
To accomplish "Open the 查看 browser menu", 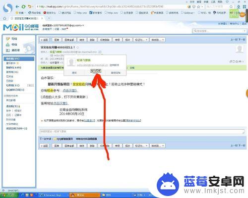I will [199, 2].
